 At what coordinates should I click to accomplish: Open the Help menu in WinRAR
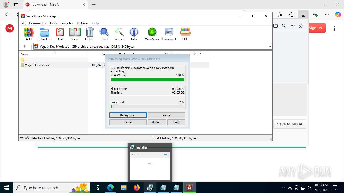tap(95, 23)
